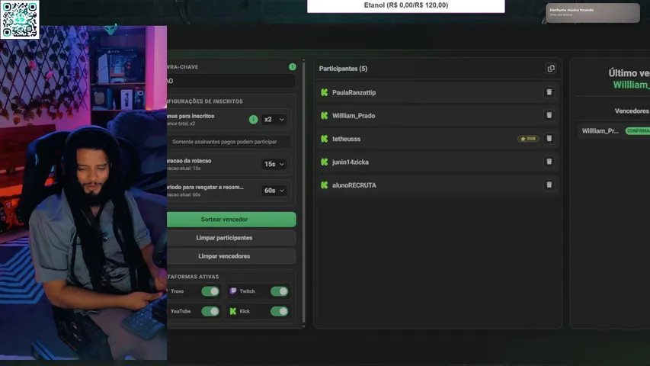This screenshot has width=650, height=366.
Task: Click the Trovo platform label
Action: (x=177, y=291)
